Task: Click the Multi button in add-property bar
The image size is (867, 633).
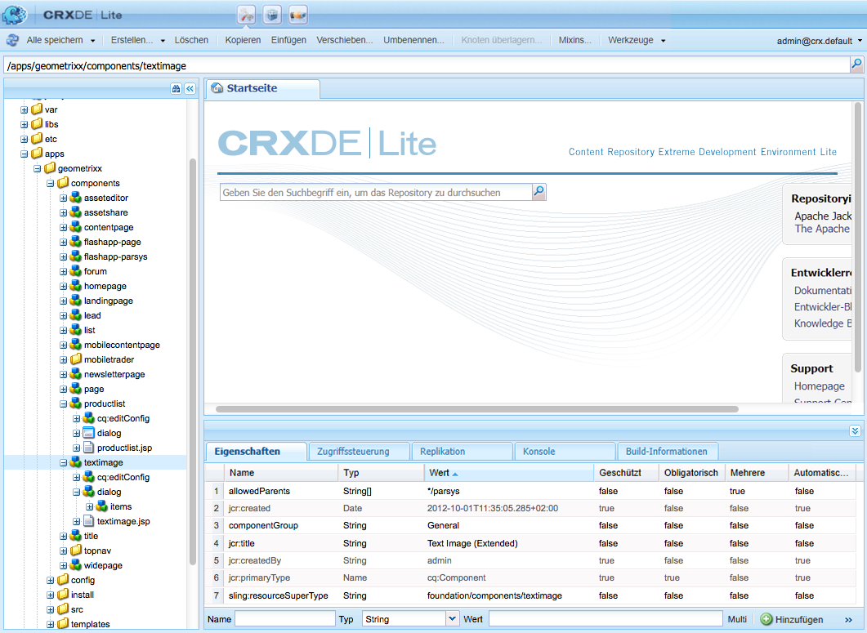Action: [737, 619]
